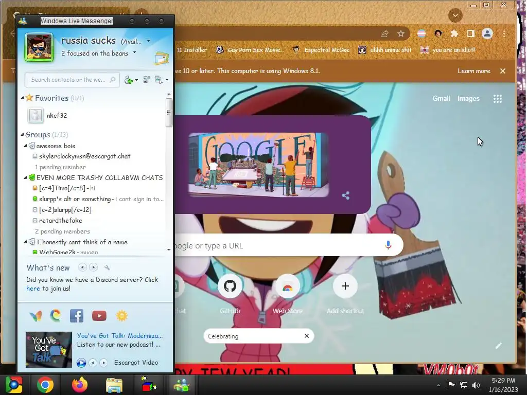
Task: Click the add contact icon in Messenger
Action: 128,80
